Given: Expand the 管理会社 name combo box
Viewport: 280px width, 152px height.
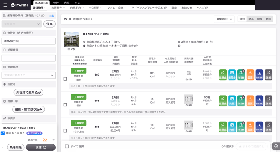Looking at the screenshot, I should pos(28,75).
